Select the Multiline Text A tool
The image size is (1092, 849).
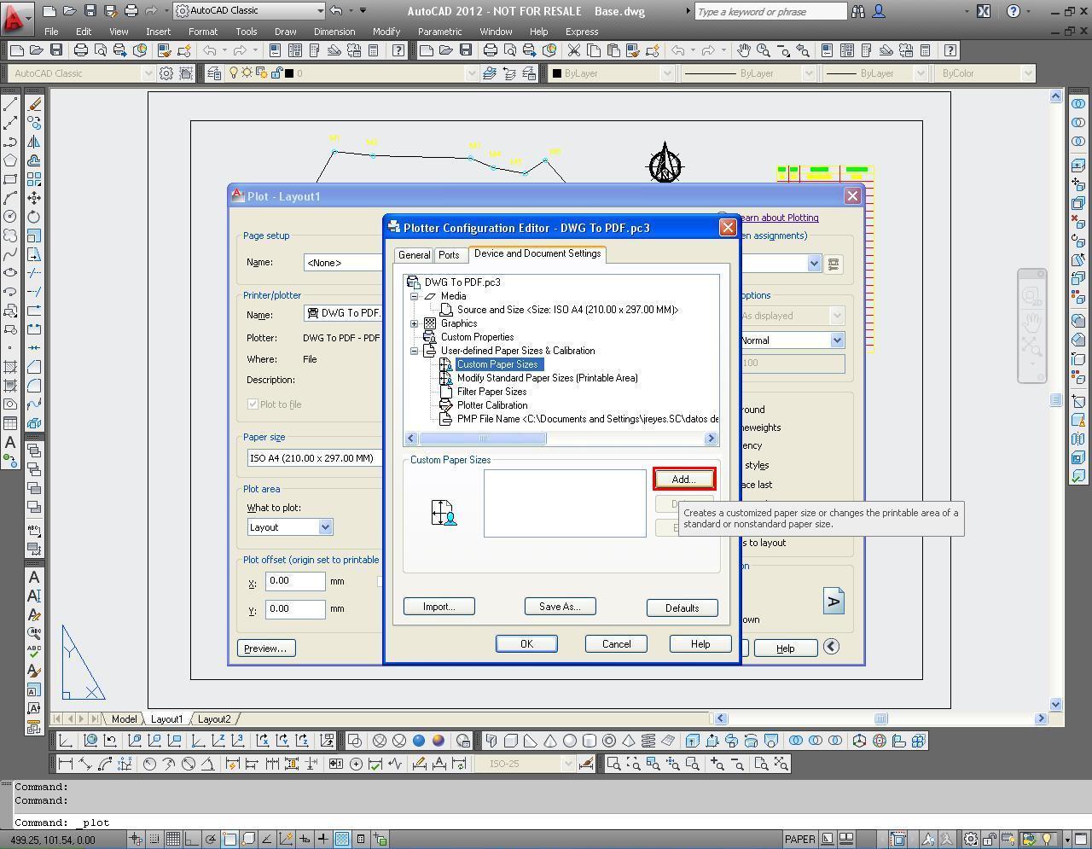10,442
